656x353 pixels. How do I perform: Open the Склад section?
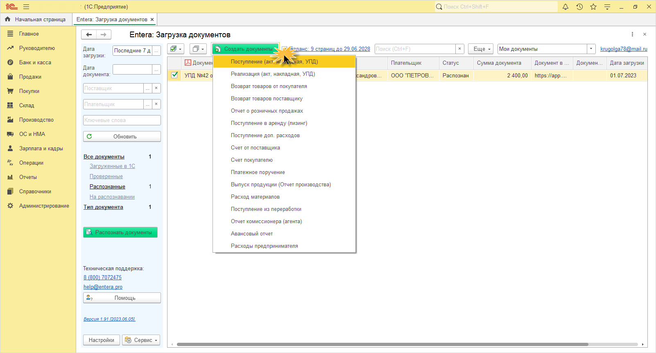pyautogui.click(x=27, y=106)
